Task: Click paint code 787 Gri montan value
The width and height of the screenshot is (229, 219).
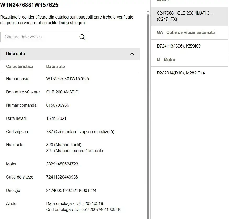Action: 80,132
